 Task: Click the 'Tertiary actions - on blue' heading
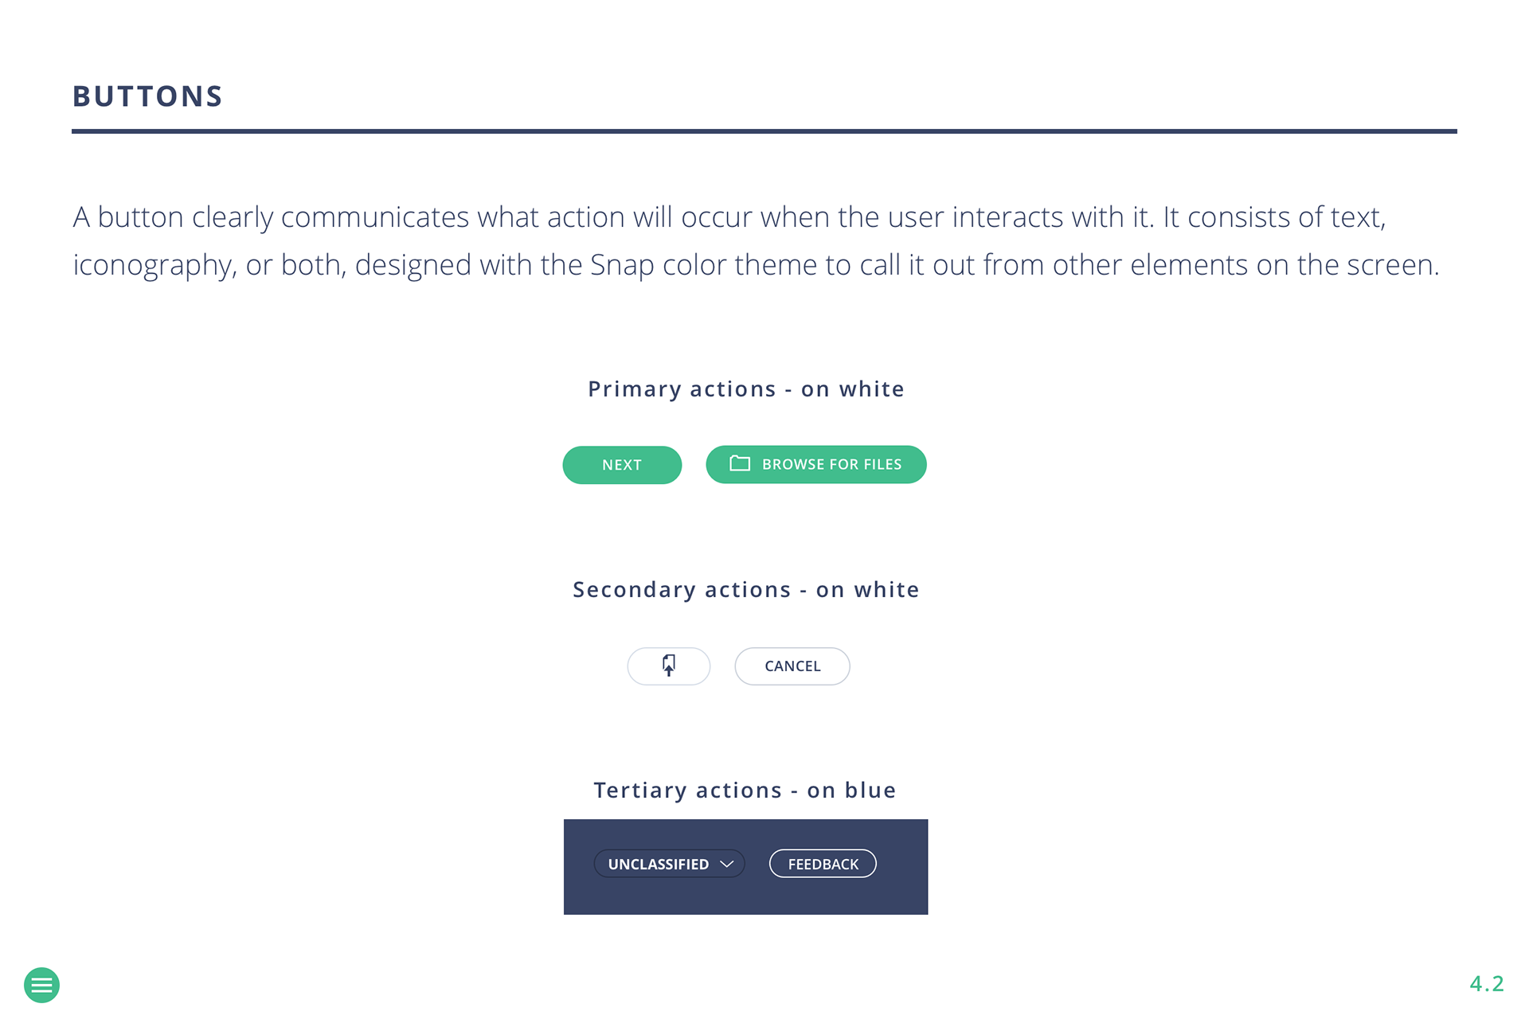coord(745,791)
